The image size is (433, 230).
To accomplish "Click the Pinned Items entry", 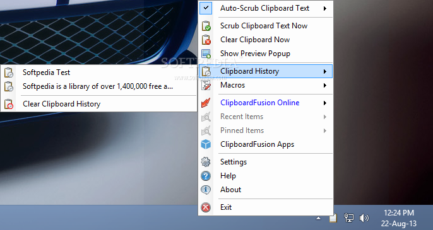I will tap(242, 130).
